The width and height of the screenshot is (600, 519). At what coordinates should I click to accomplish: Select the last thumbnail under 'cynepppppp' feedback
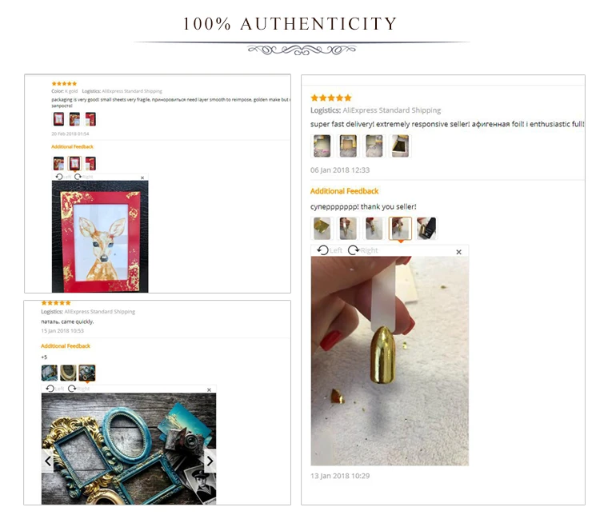426,229
